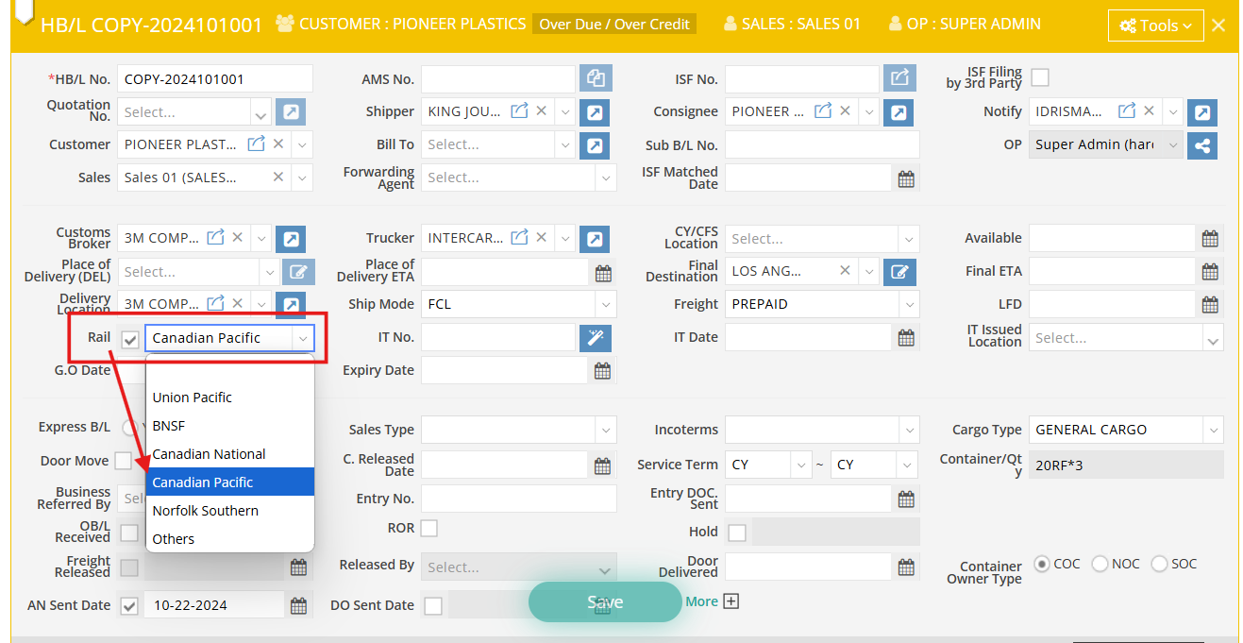1243x643 pixels.
Task: Expand the Ship Mode dropdown
Action: point(604,305)
